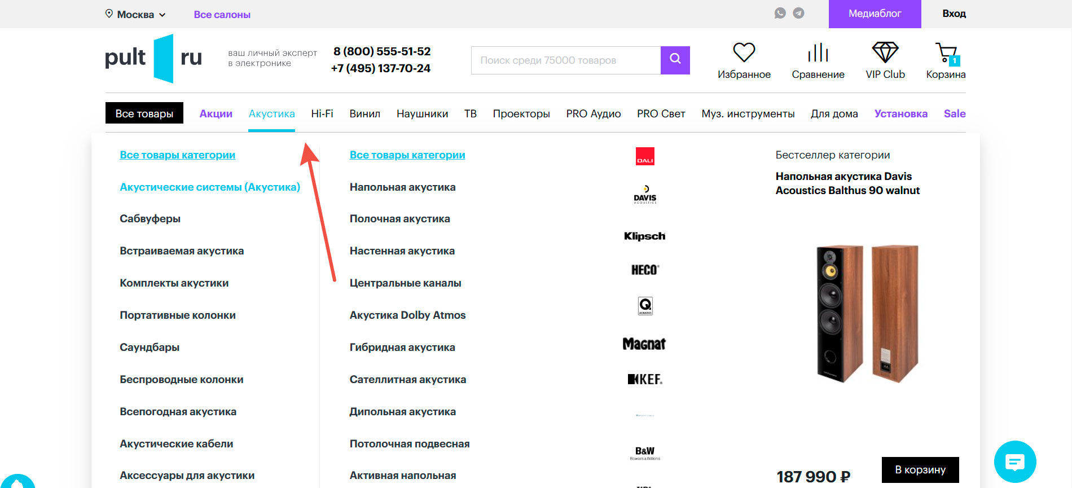Click the Вход login link
Screen dimensions: 1072x488
click(x=954, y=14)
